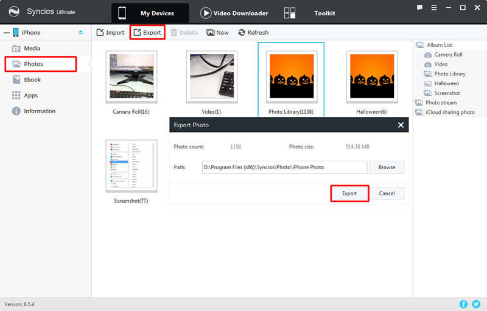The image size is (487, 311).
Task: Click the export path text field
Action: click(284, 167)
